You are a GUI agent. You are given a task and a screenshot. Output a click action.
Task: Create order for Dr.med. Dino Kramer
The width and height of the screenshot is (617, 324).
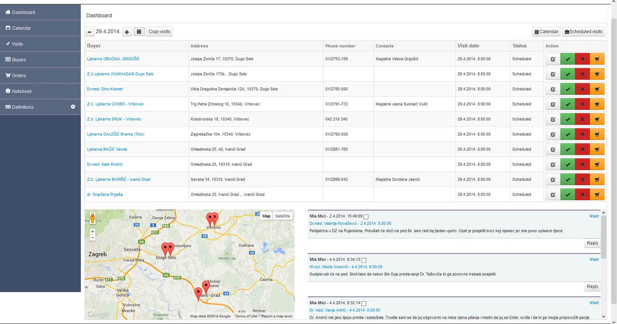click(x=597, y=89)
